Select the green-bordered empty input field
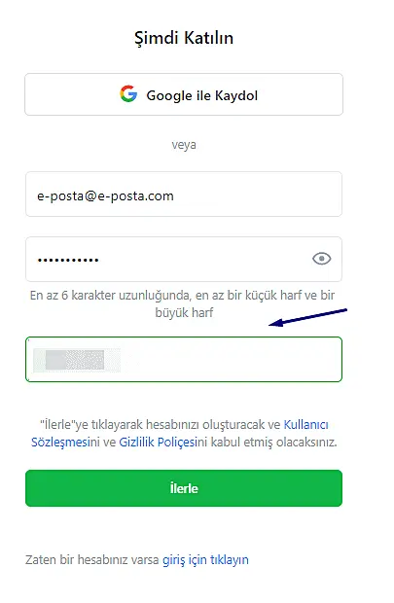 pyautogui.click(x=184, y=359)
